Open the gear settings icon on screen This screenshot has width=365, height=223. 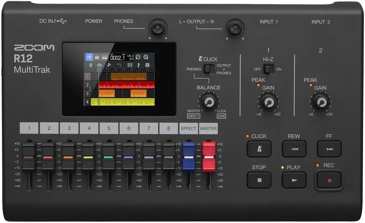(147, 65)
